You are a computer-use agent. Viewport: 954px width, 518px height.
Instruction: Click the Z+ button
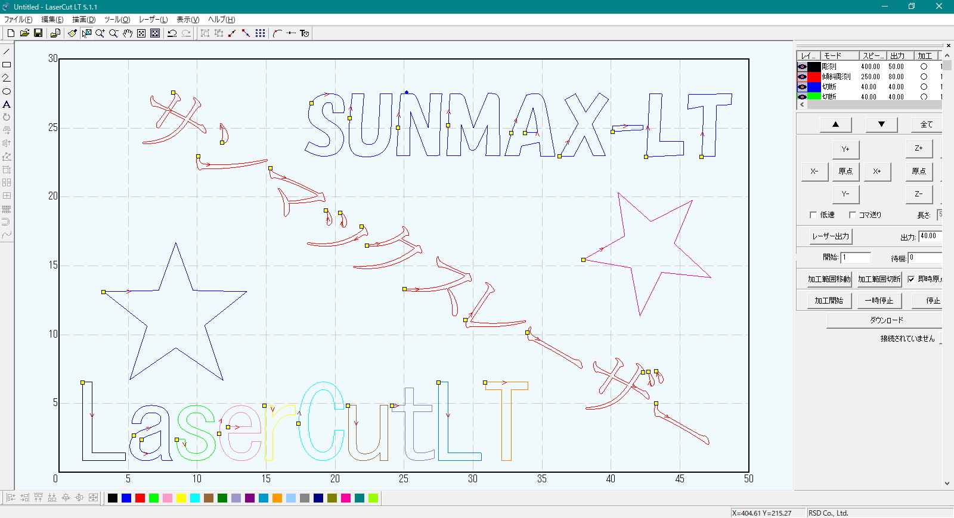click(919, 148)
